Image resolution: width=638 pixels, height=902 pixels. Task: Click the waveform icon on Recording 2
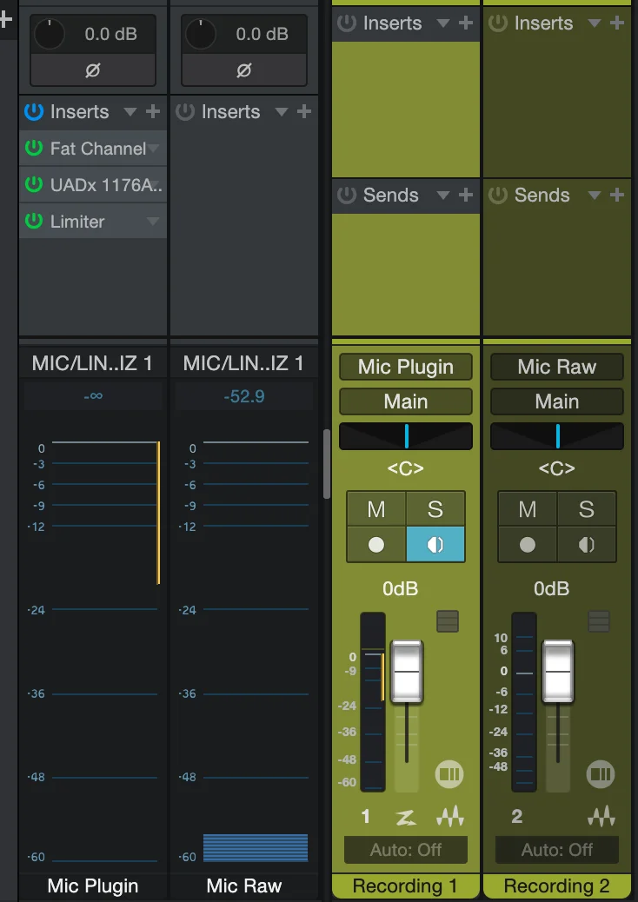click(x=601, y=817)
